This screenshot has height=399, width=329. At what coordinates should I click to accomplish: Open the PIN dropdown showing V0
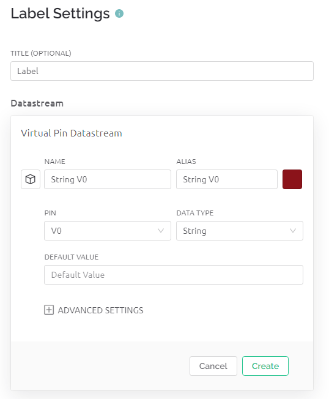pyautogui.click(x=108, y=231)
